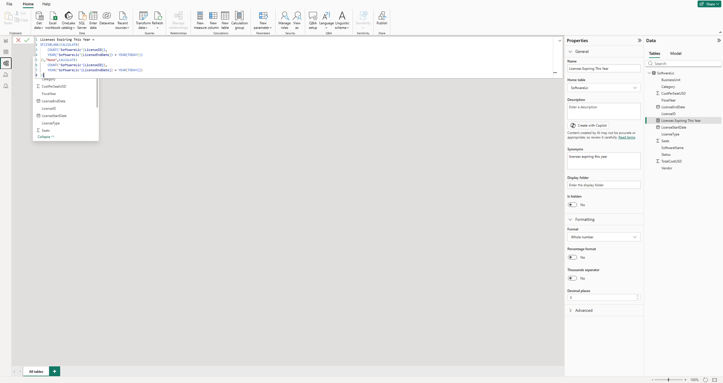Turn on the Thousands separator toggle
723x383 pixels.
(x=572, y=278)
